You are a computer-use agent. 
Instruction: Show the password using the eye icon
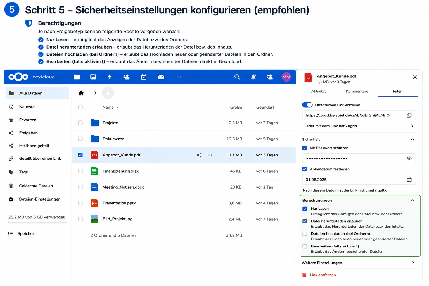[x=409, y=158]
